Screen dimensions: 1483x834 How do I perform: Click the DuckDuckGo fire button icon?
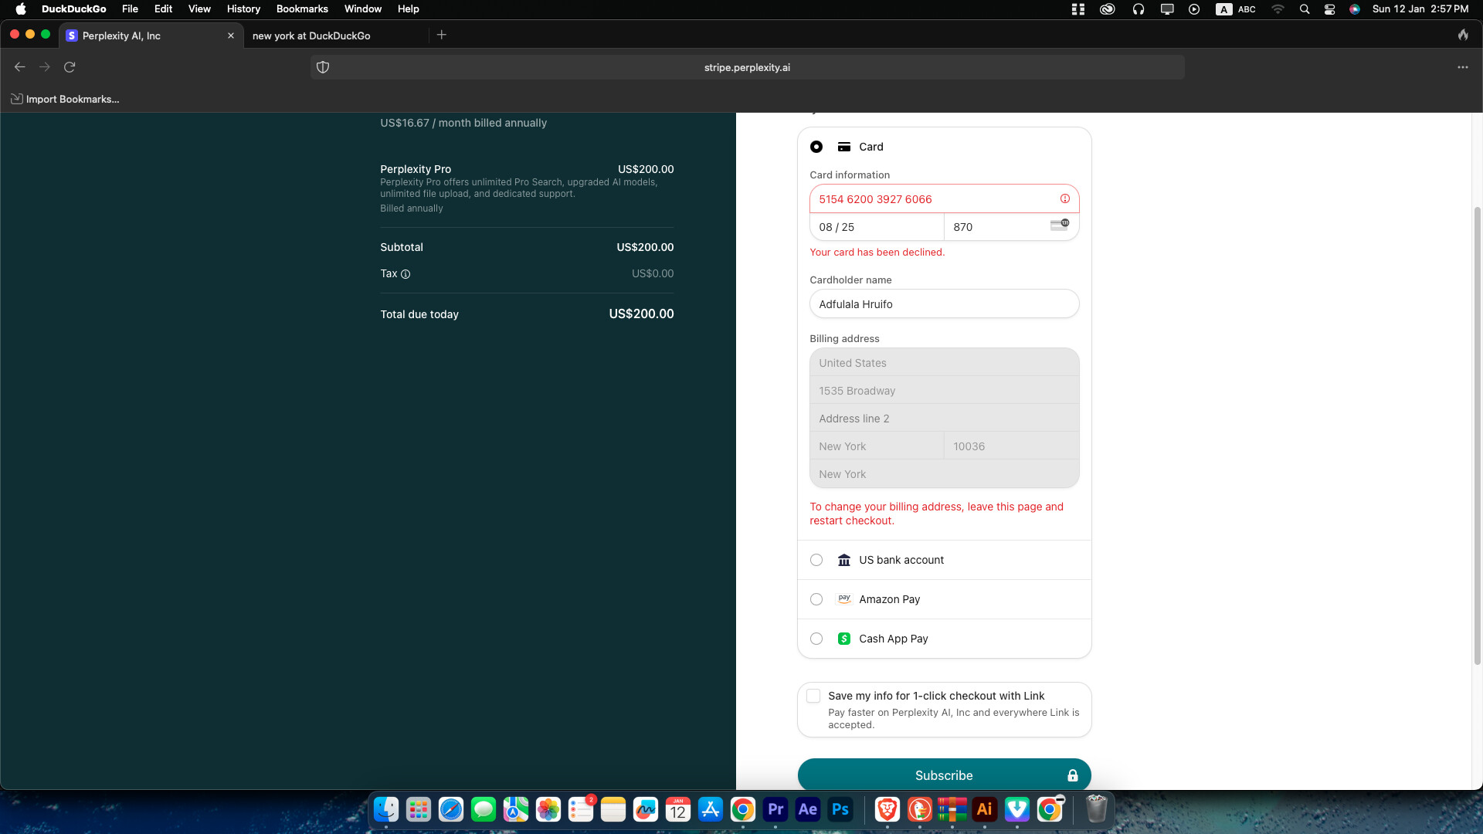(x=1463, y=35)
